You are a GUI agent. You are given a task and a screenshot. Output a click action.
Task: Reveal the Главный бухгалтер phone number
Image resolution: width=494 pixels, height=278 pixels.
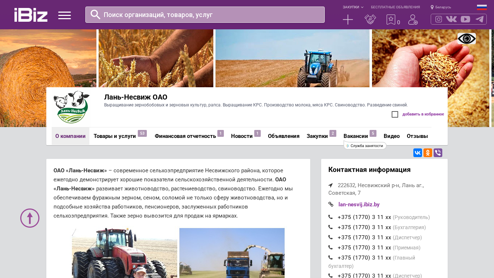(364, 258)
